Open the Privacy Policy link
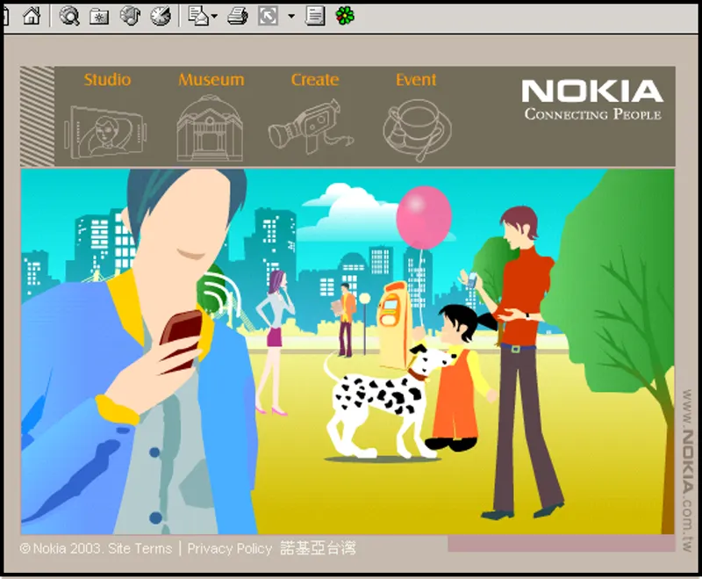This screenshot has width=702, height=579. click(230, 549)
